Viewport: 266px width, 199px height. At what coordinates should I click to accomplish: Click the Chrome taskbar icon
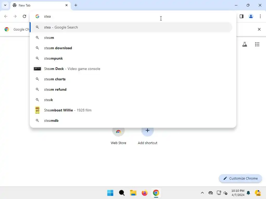coord(156,193)
